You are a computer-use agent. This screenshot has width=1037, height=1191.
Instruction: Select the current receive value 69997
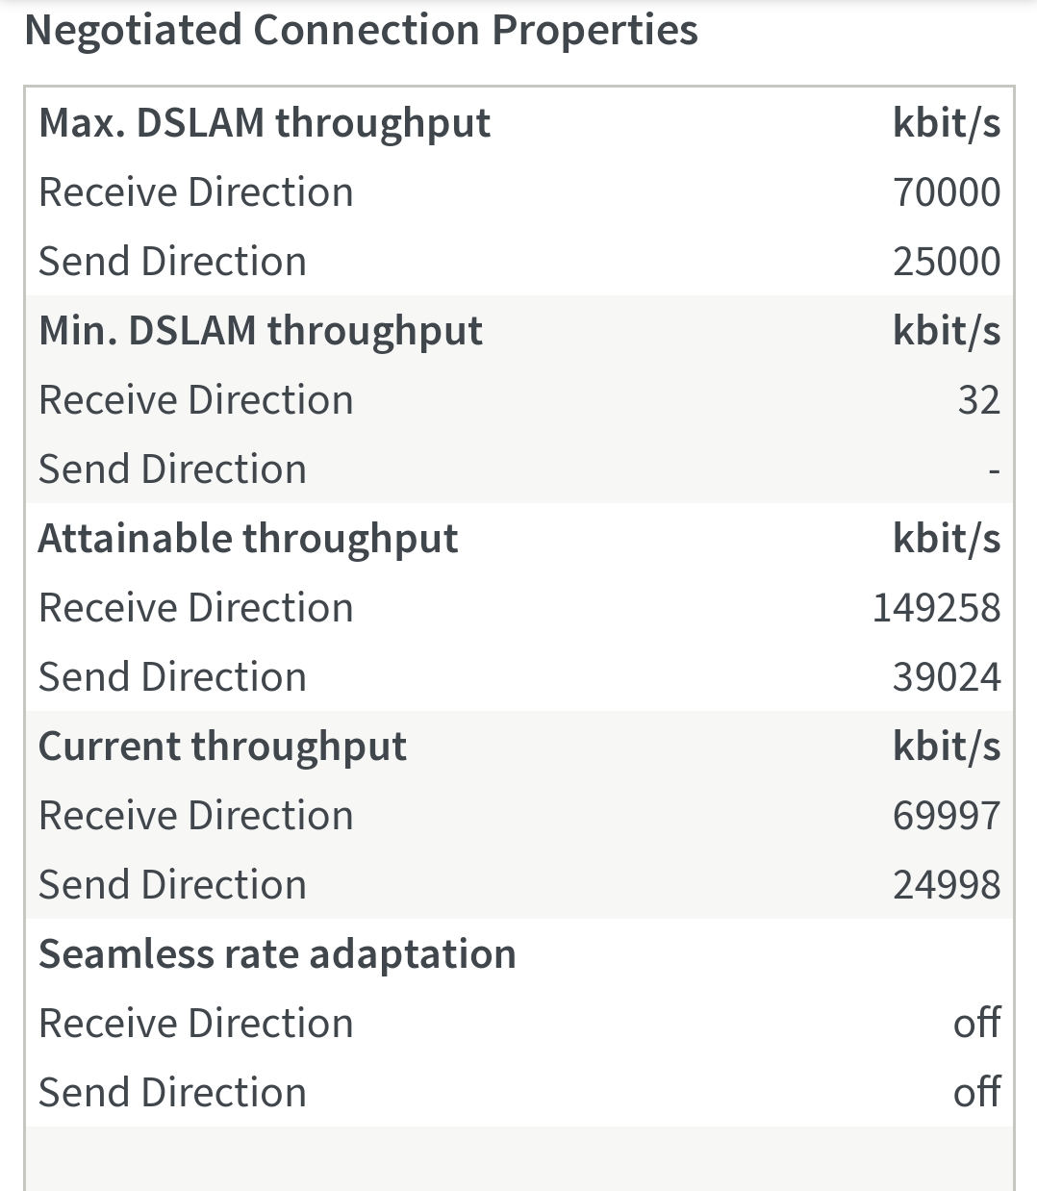(946, 816)
